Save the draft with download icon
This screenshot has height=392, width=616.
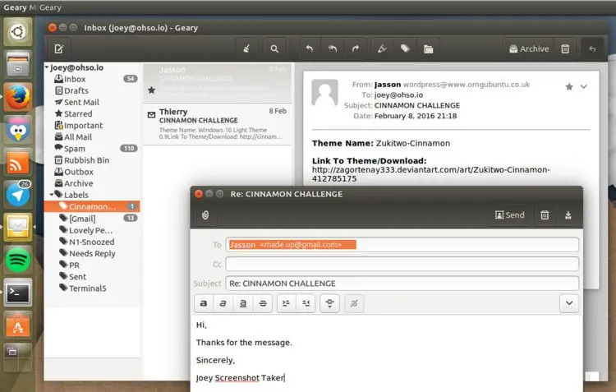[x=568, y=215]
